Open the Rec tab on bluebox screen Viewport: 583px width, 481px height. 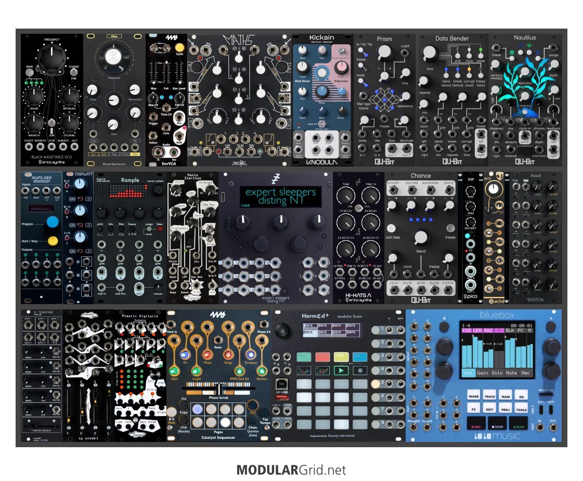pyautogui.click(x=525, y=372)
